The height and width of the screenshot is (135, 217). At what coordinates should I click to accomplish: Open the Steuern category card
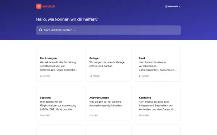pos(59,103)
